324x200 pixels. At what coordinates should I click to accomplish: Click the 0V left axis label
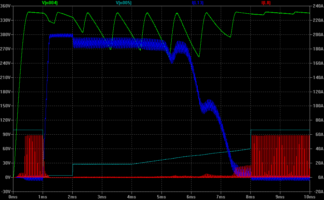[8, 177]
